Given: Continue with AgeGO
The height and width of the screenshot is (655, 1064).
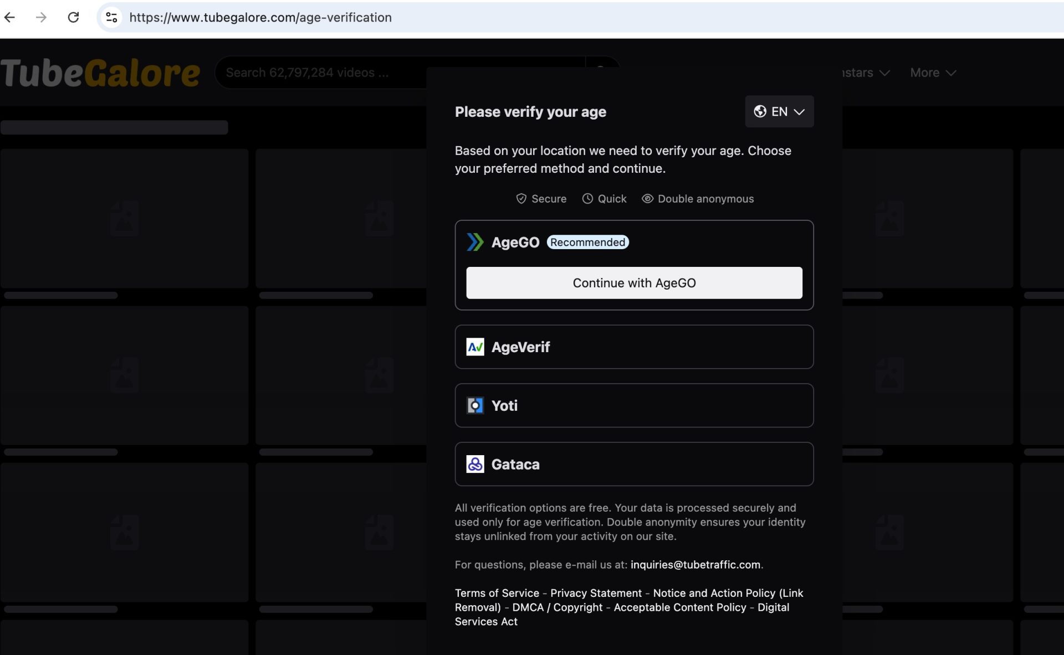Looking at the screenshot, I should [x=634, y=283].
